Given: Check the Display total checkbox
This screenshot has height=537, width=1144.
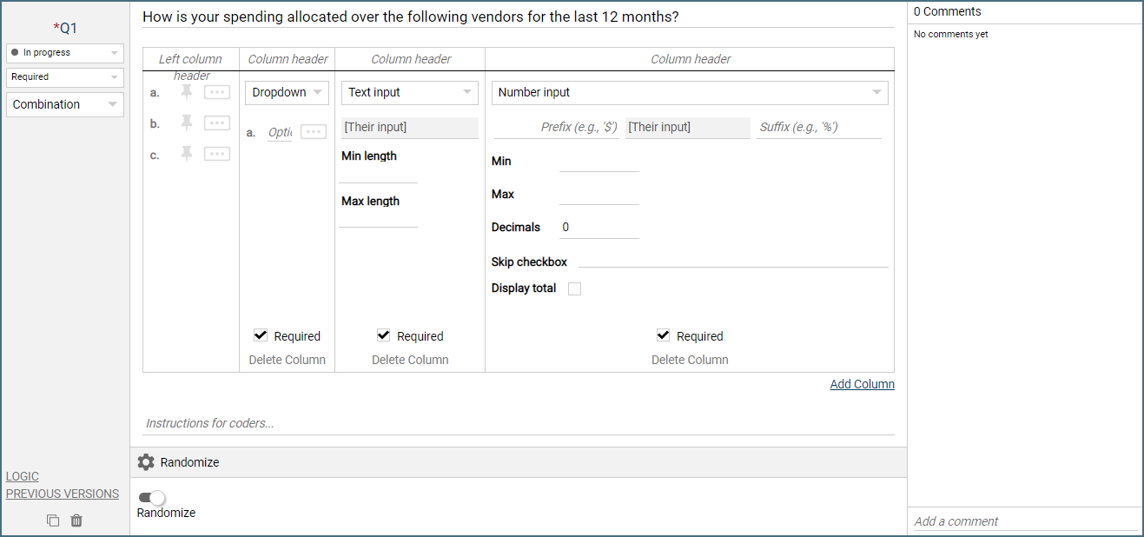Looking at the screenshot, I should pos(574,288).
